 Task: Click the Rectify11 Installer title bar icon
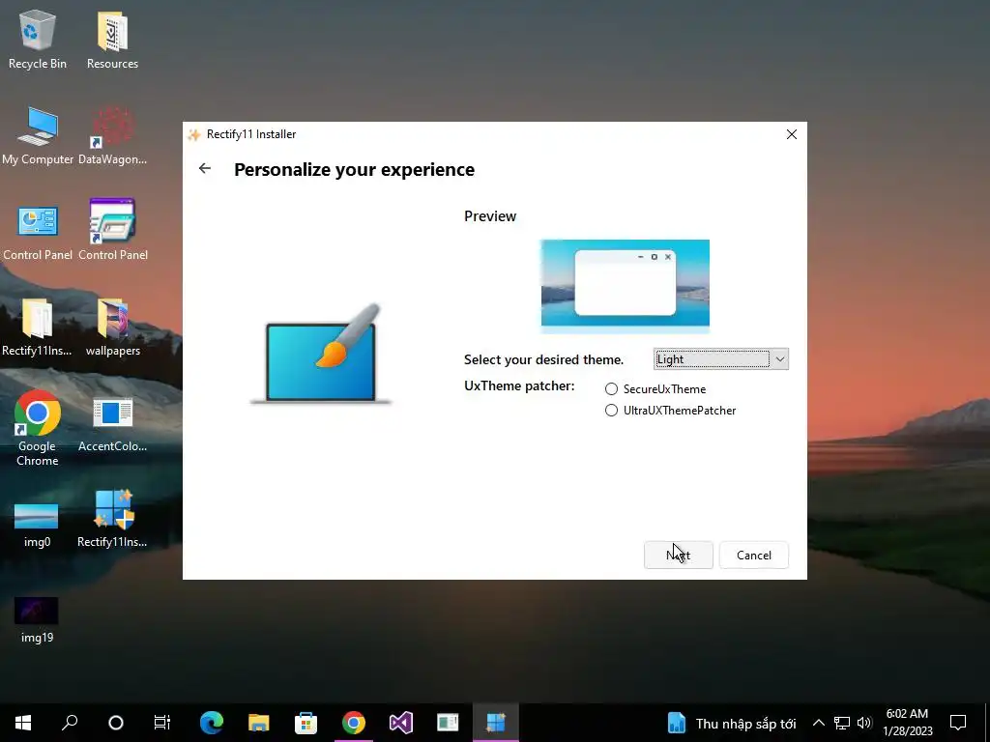pyautogui.click(x=194, y=134)
